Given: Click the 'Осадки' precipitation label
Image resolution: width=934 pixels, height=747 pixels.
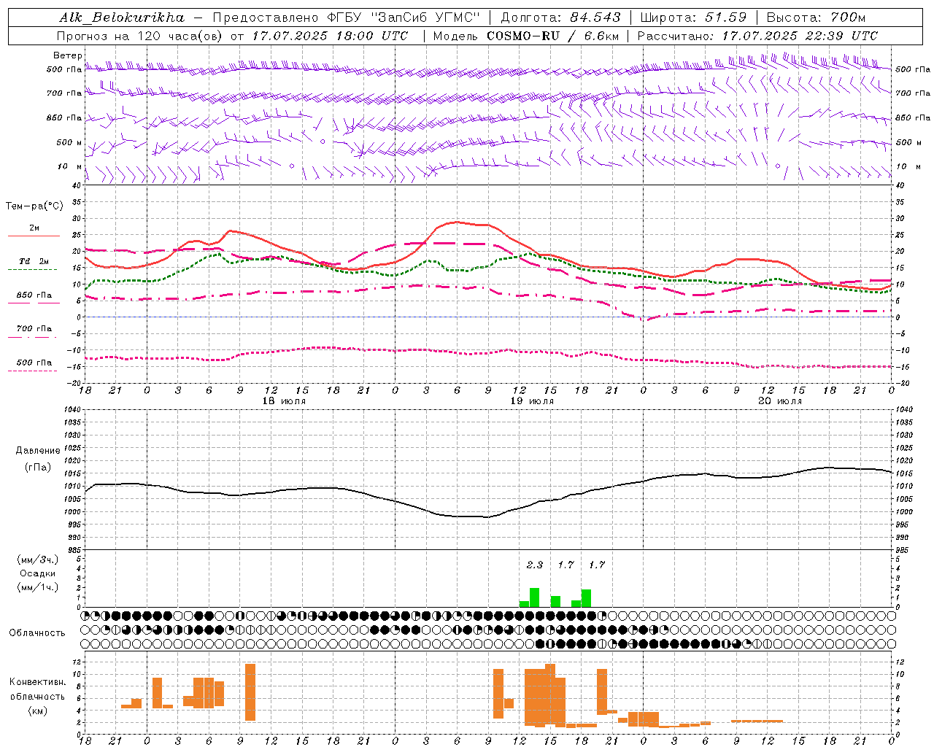Looking at the screenshot, I should coord(38,574).
